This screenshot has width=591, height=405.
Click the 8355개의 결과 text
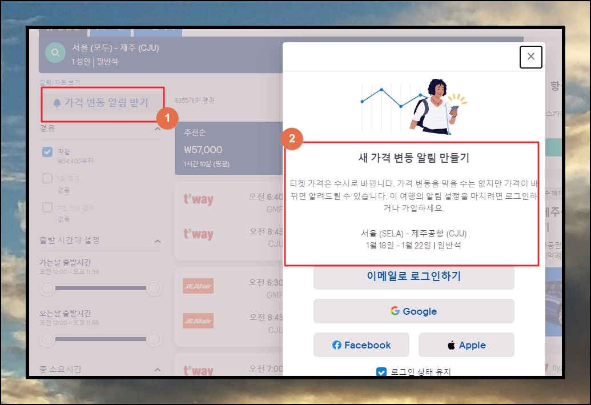point(194,101)
